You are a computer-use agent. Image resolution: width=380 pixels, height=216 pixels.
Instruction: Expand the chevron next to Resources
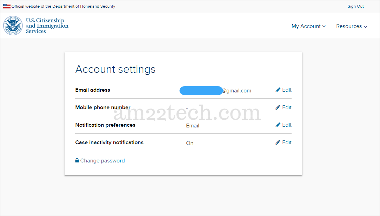[x=365, y=27]
